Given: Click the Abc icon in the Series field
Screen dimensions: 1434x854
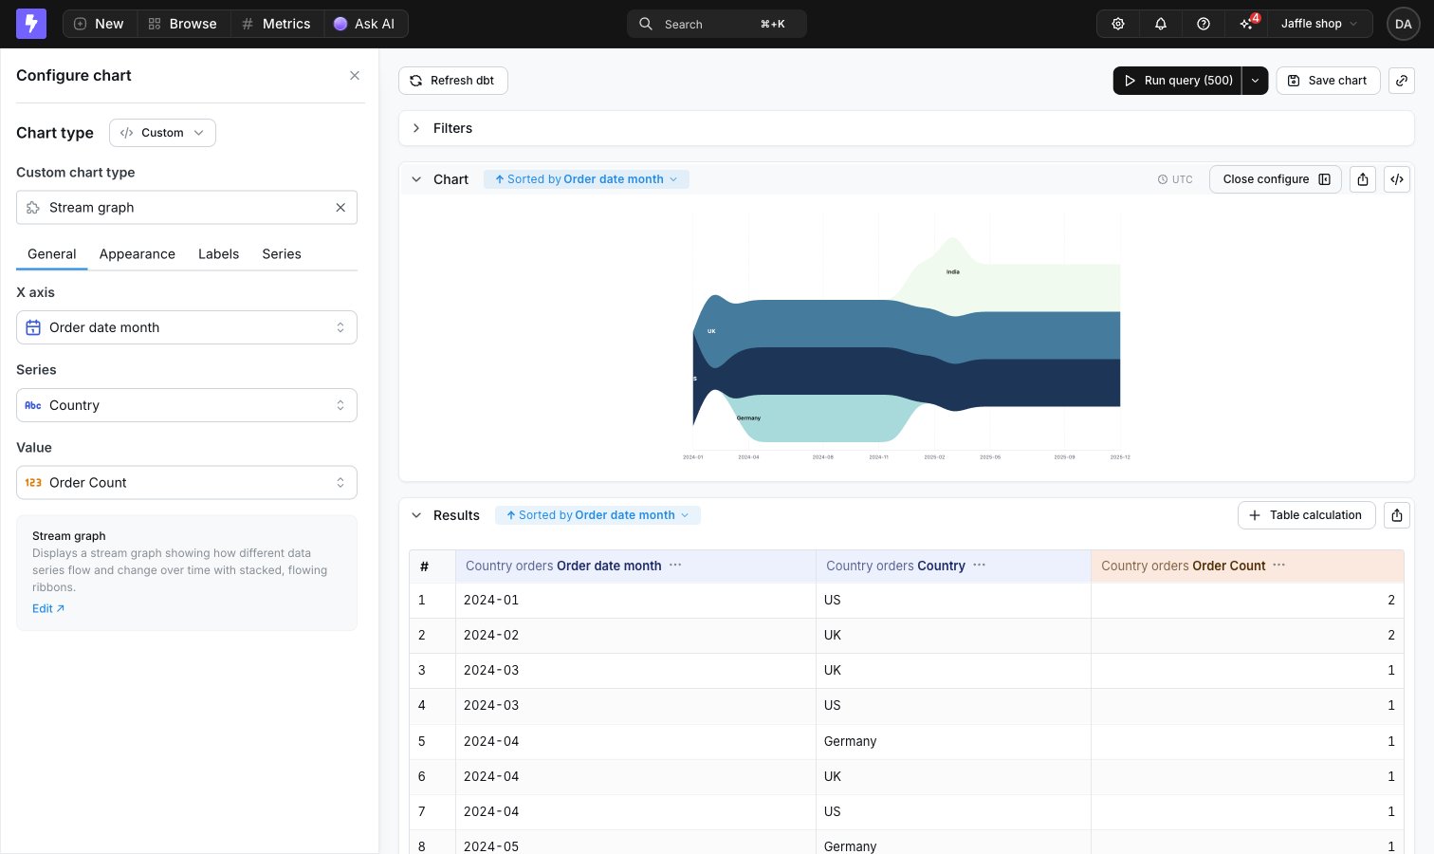Looking at the screenshot, I should pyautogui.click(x=33, y=405).
